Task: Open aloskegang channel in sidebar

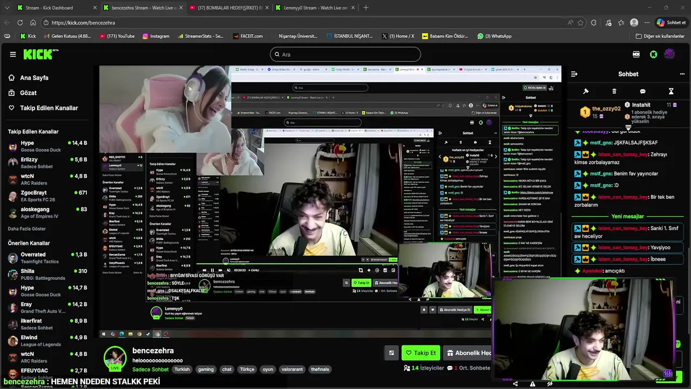Action: 48,212
